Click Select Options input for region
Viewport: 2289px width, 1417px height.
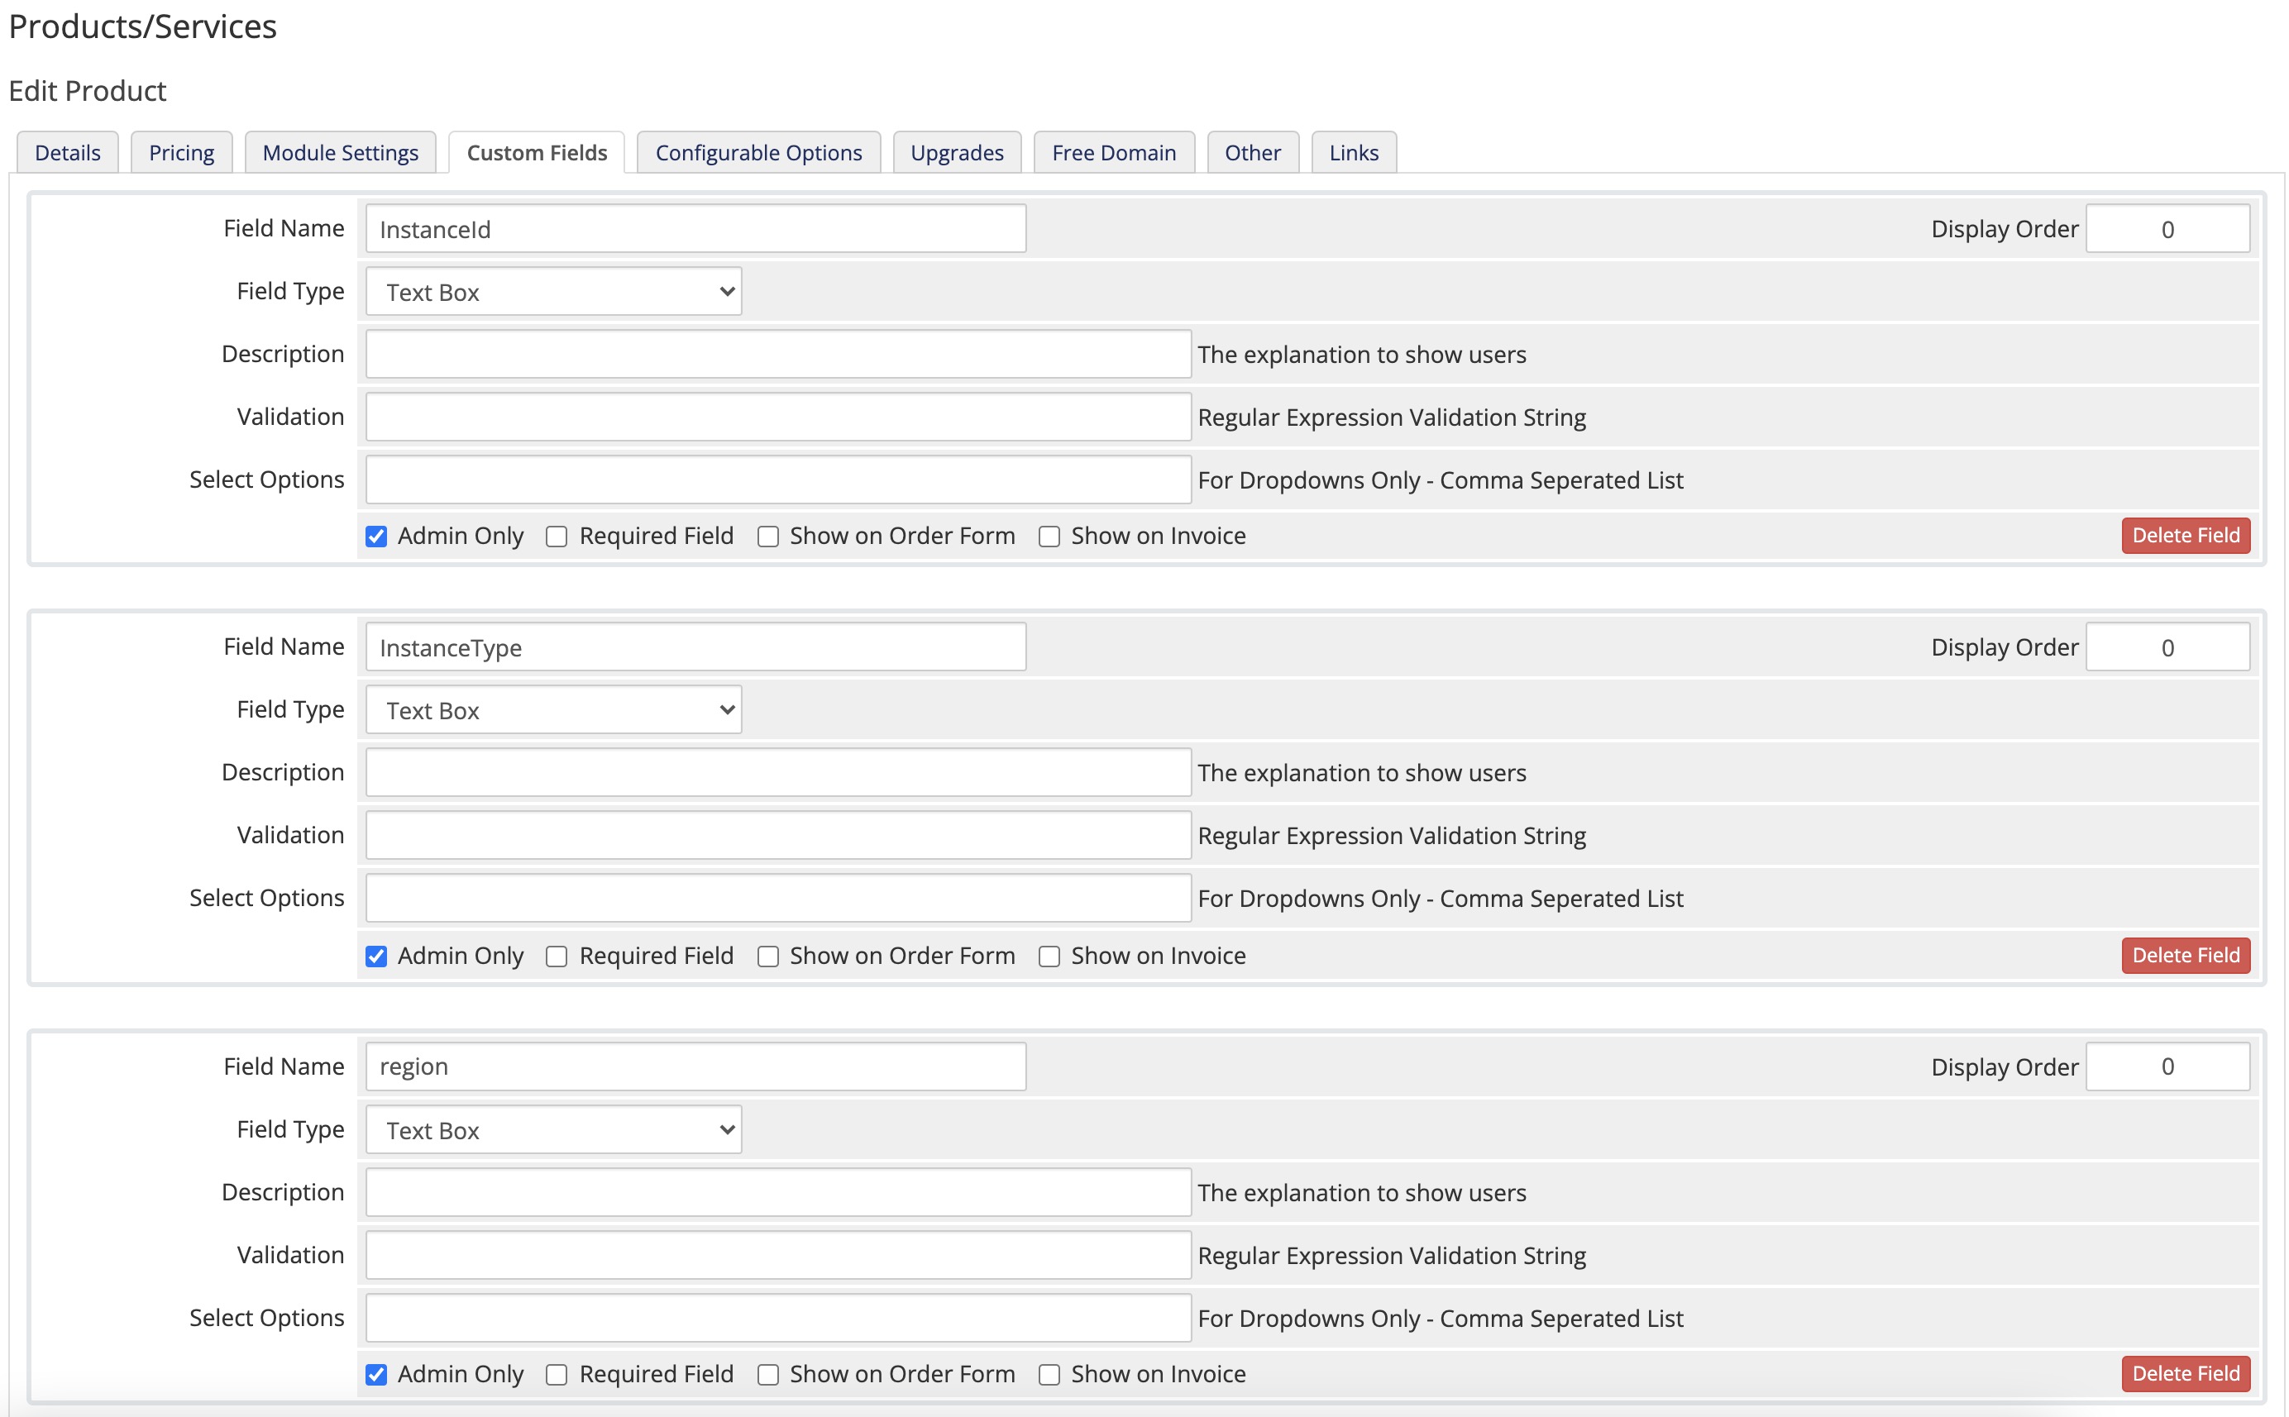click(778, 1318)
